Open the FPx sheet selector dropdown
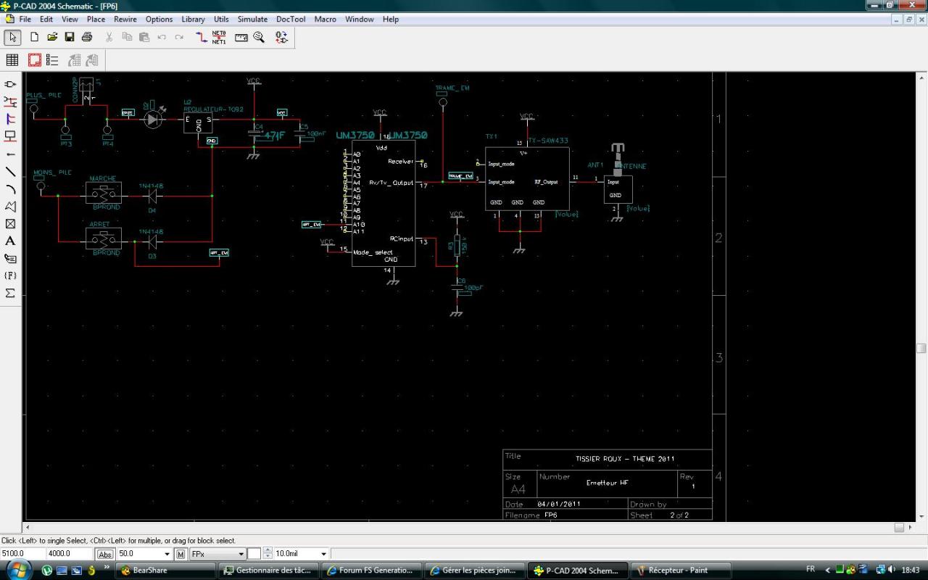This screenshot has width=928, height=580. click(241, 554)
